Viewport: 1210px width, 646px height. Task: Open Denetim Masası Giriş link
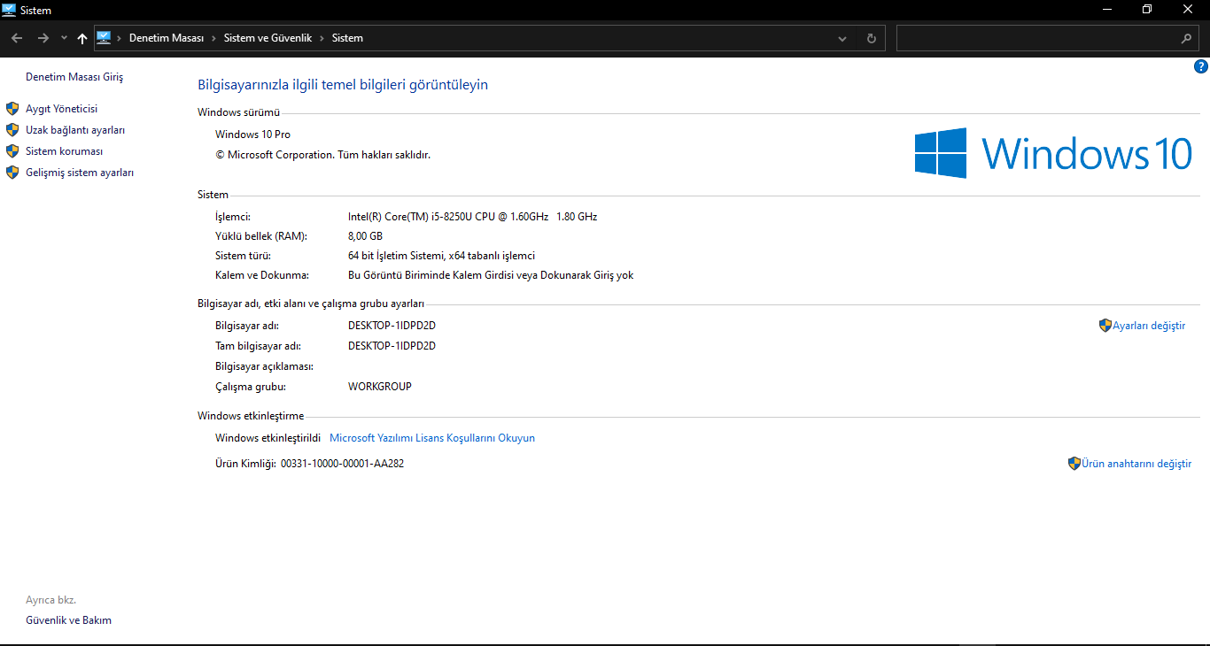pos(74,77)
